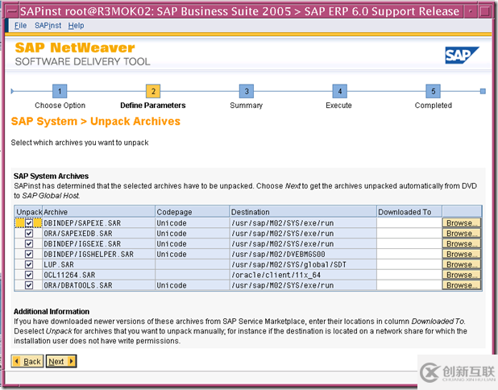Viewport: 498px width, 390px height.
Task: Select archive name LUP.SAR
Action: pos(59,264)
